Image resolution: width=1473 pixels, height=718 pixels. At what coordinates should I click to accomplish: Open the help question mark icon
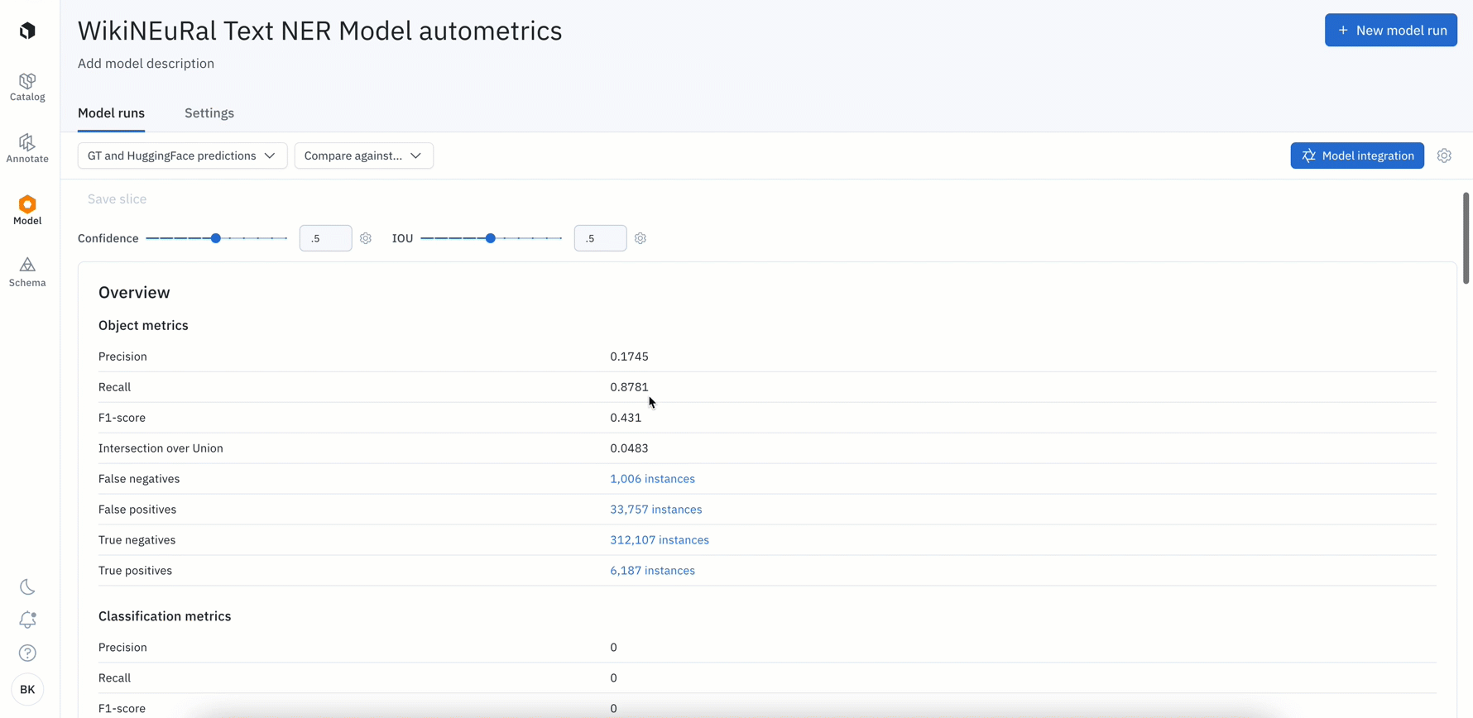click(x=27, y=653)
